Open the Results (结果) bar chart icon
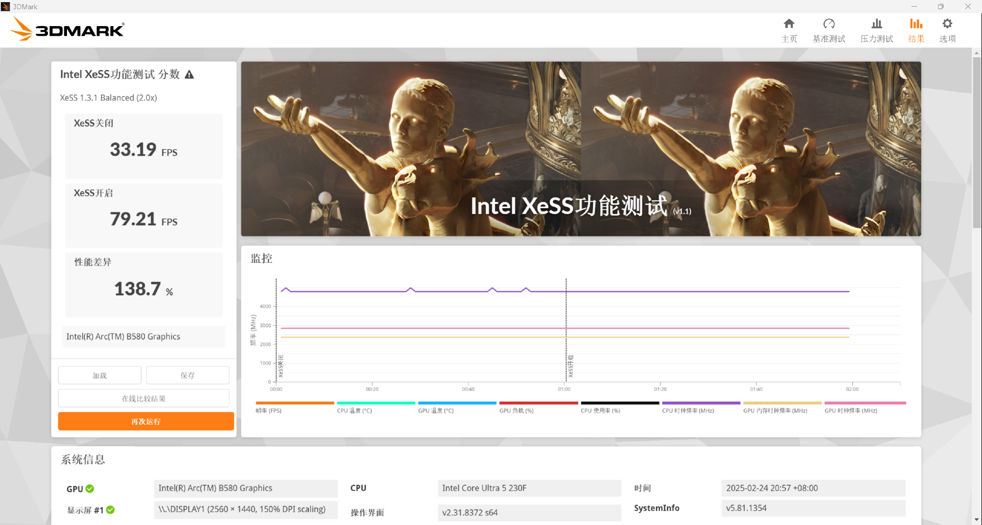 (916, 24)
